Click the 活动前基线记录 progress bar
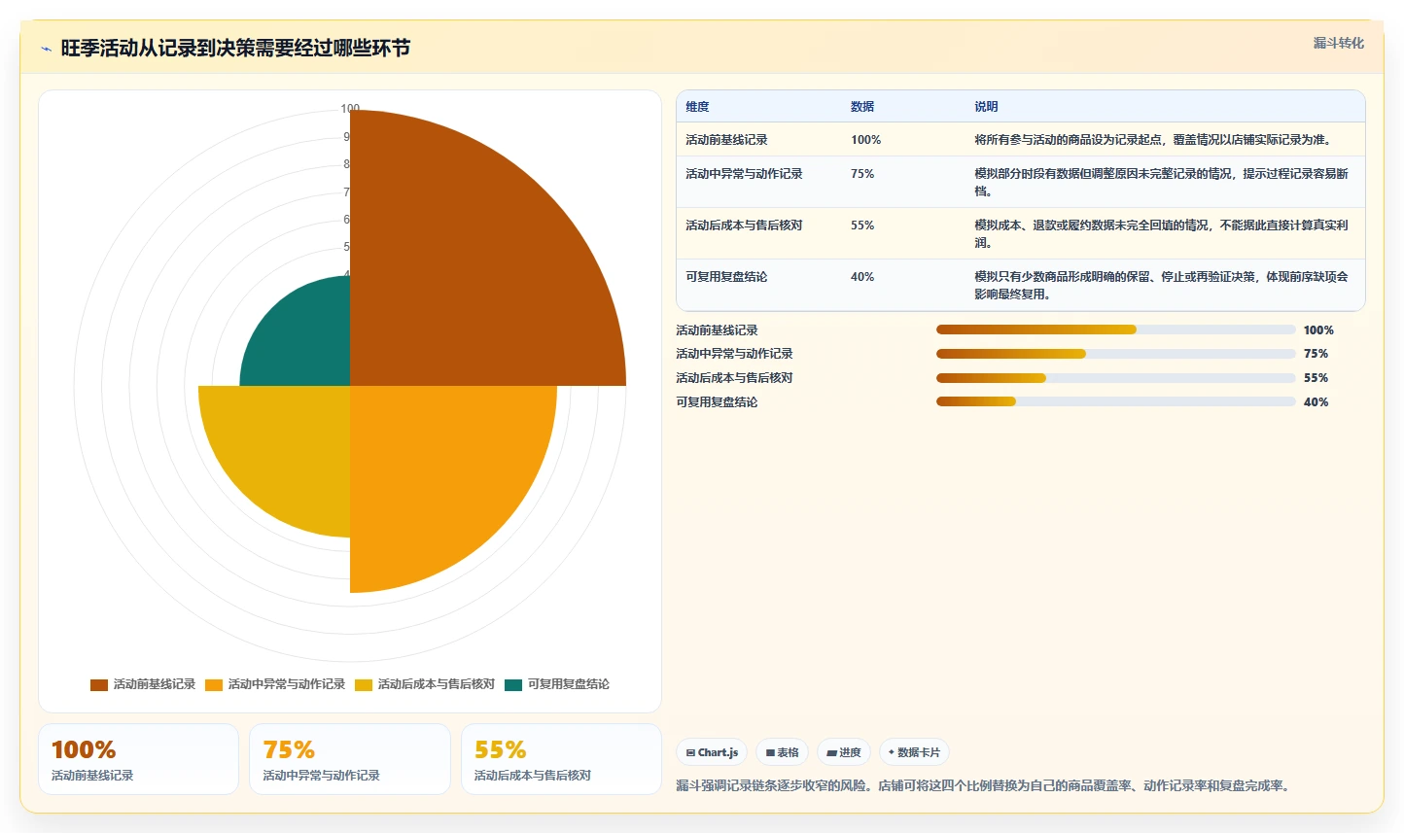The height and width of the screenshot is (833, 1404). point(1115,330)
